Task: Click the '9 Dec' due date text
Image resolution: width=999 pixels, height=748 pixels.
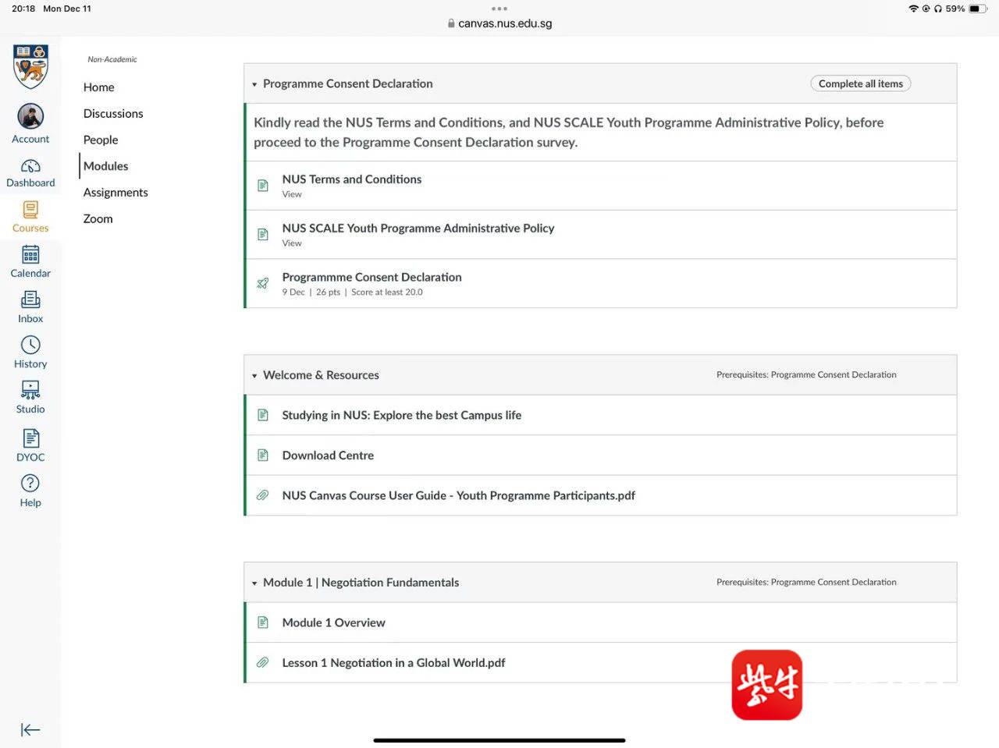Action: pyautogui.click(x=293, y=292)
